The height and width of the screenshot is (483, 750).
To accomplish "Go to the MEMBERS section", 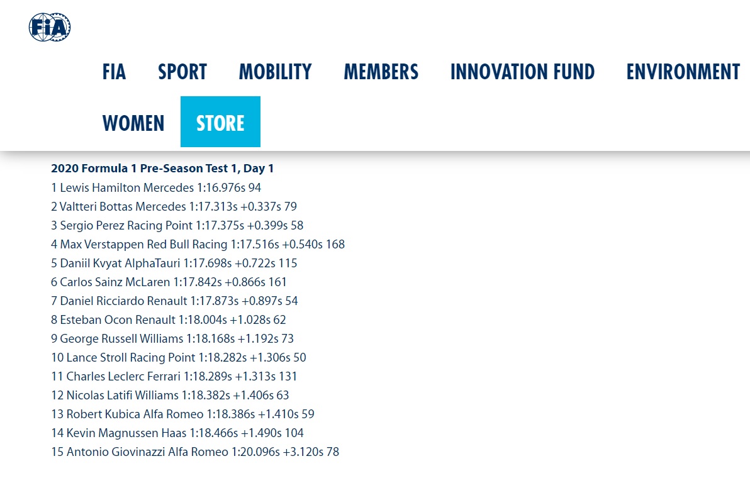I will tap(381, 72).
